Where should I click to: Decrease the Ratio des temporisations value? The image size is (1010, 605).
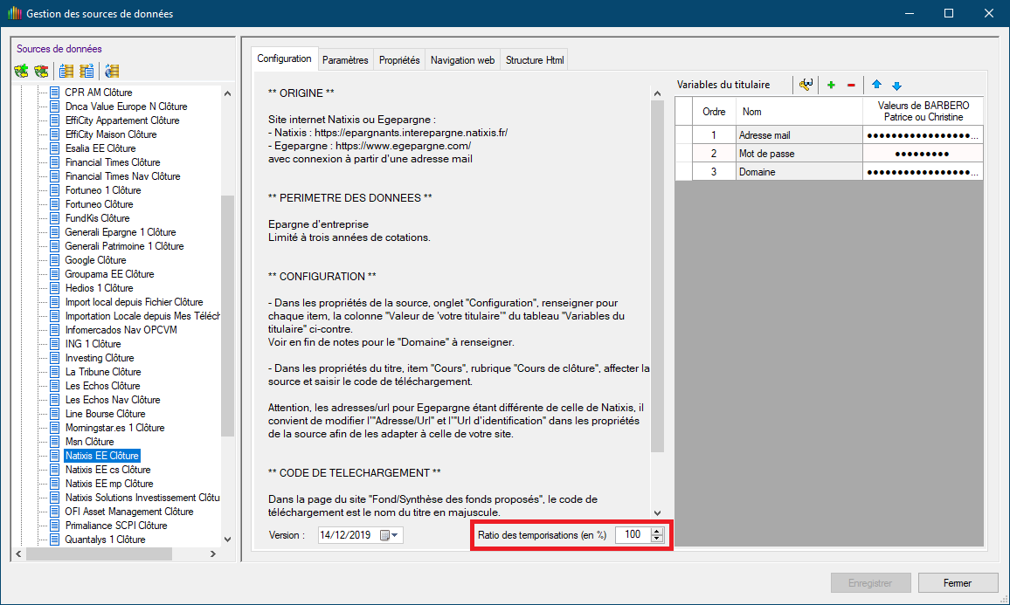pyautogui.click(x=657, y=539)
